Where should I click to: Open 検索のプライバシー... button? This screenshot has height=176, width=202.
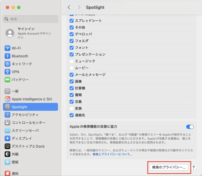(x=169, y=167)
